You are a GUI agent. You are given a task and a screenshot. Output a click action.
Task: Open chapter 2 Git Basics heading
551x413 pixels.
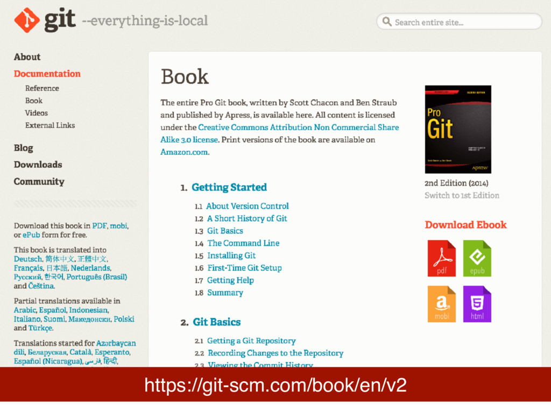click(x=216, y=322)
